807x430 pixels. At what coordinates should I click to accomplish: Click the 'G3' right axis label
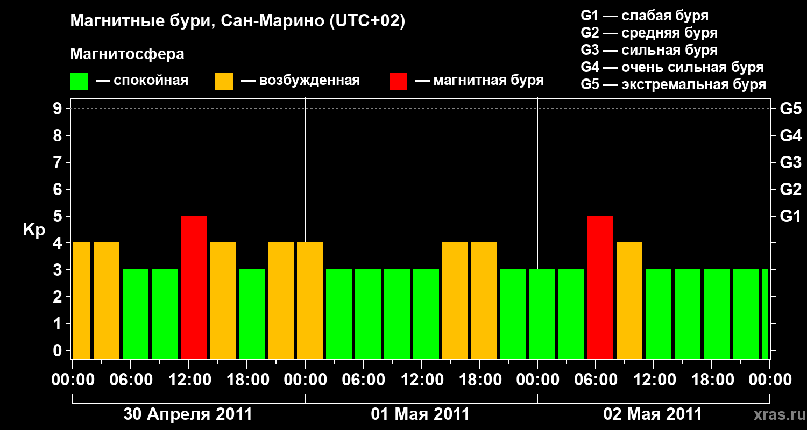[x=790, y=163]
